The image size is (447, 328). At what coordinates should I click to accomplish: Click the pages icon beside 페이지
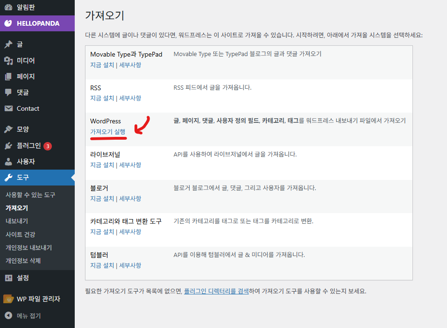point(8,77)
